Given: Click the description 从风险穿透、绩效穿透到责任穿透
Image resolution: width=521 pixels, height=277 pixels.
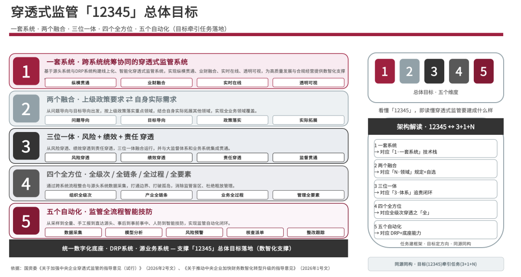Looking at the screenshot, I should coord(138,148).
